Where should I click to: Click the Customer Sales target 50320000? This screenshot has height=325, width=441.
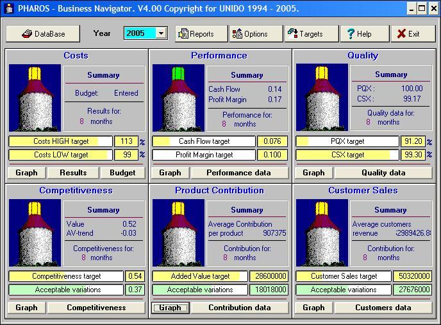pyautogui.click(x=413, y=276)
